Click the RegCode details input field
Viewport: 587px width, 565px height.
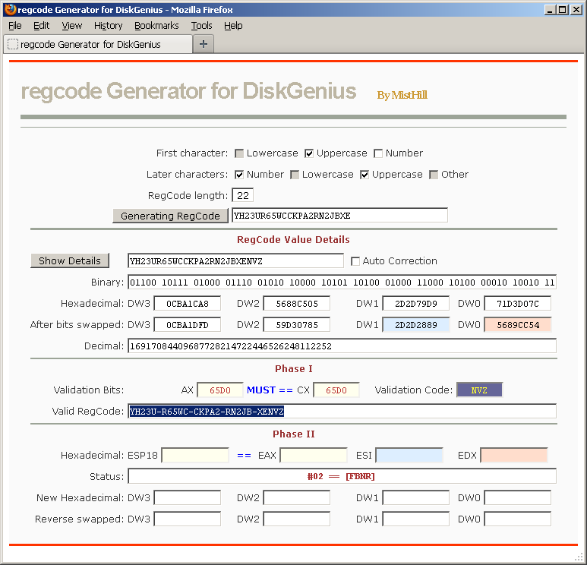(235, 261)
